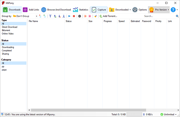Screen dimensions: 180x117
Task: Sort by Priority column
Action: tap(160, 21)
